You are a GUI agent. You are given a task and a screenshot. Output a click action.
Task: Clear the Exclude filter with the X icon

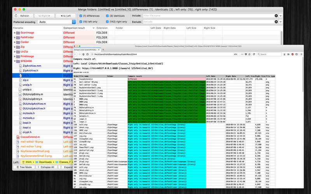[276, 22]
